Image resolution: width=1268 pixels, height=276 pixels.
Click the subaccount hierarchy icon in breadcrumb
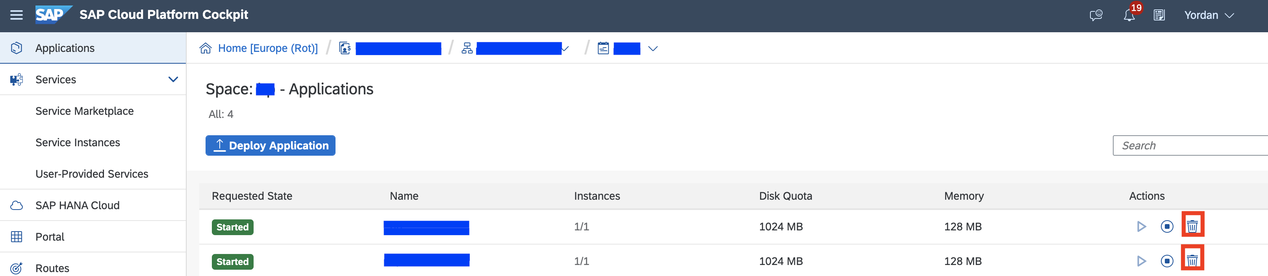(x=467, y=48)
